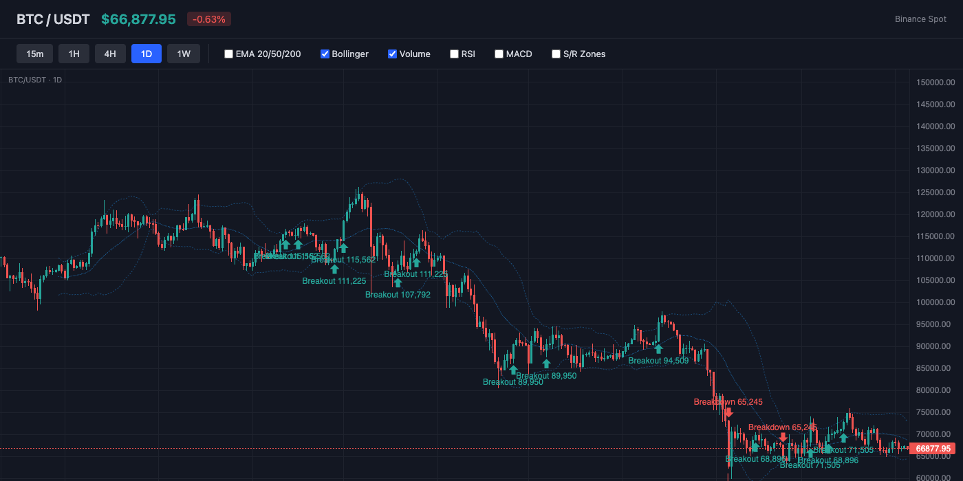The image size is (963, 481).
Task: Click the Binance Spot label
Action: (x=920, y=19)
